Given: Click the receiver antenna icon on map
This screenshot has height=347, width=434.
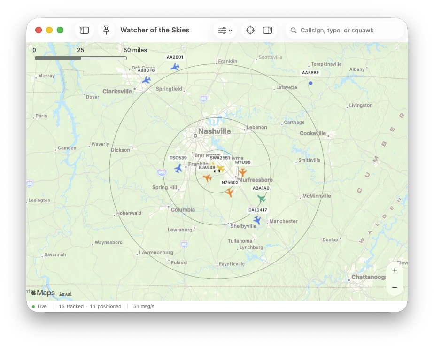Looking at the screenshot, I should click(217, 171).
